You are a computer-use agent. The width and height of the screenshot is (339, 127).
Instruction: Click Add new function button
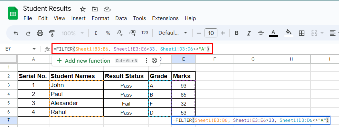click(x=83, y=61)
